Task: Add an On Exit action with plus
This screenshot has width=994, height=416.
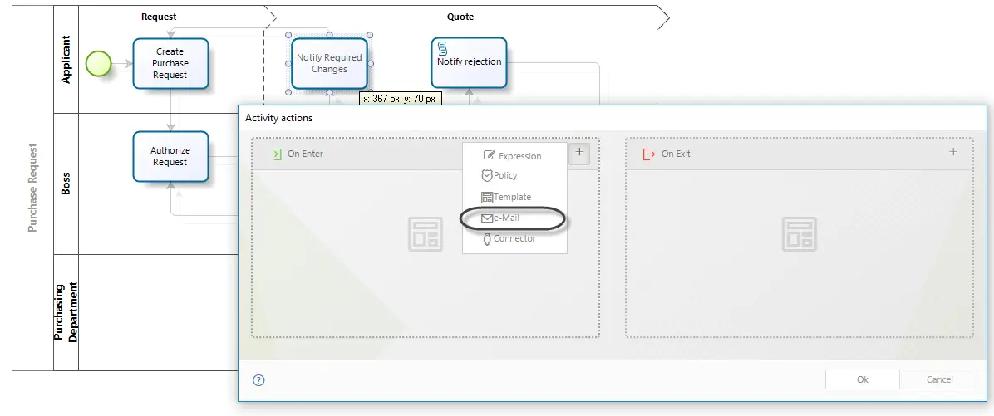Action: (x=952, y=152)
